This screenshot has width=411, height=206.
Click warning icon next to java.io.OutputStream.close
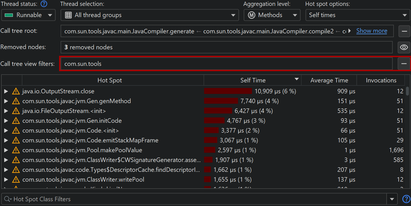tap(16, 91)
